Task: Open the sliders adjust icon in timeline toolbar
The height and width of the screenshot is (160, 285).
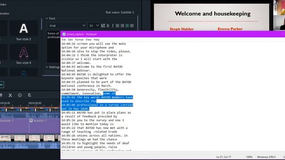Action: pyautogui.click(x=29, y=95)
